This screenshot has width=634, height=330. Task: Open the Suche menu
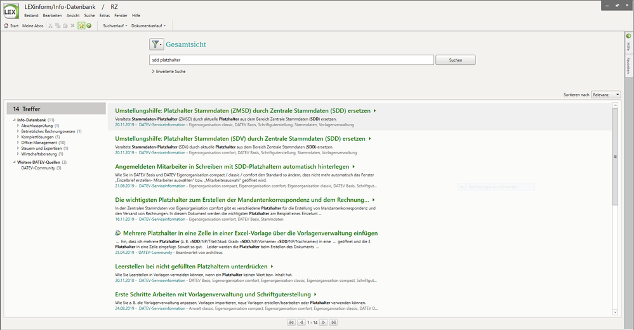pos(89,15)
